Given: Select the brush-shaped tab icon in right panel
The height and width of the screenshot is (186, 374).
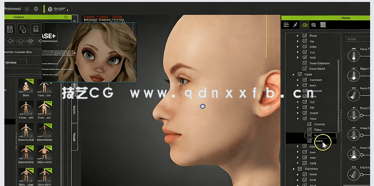Looking at the screenshot, I should click(295, 25).
